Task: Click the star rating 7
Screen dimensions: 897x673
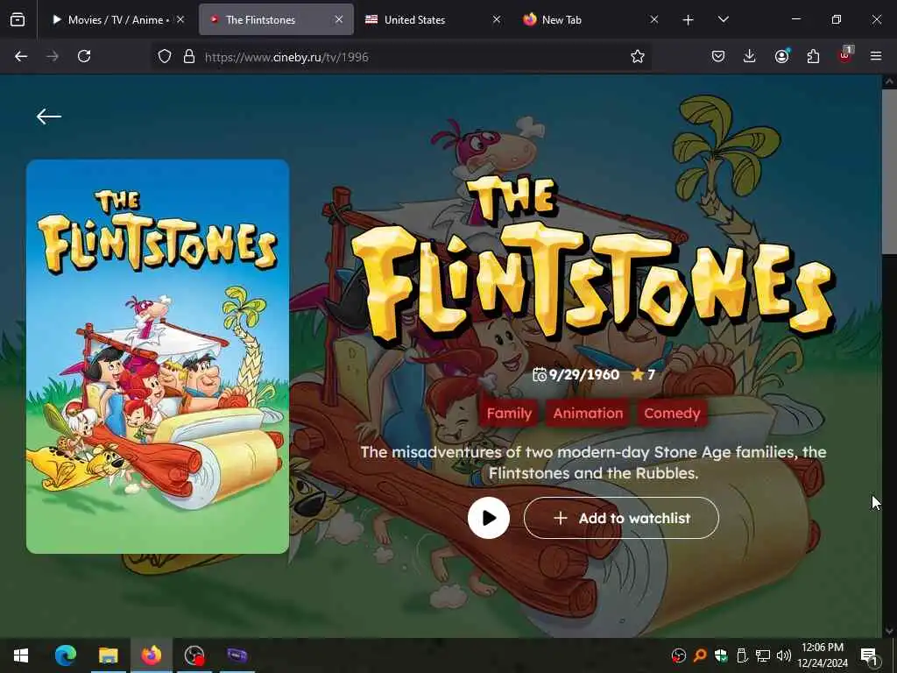Action: click(643, 375)
